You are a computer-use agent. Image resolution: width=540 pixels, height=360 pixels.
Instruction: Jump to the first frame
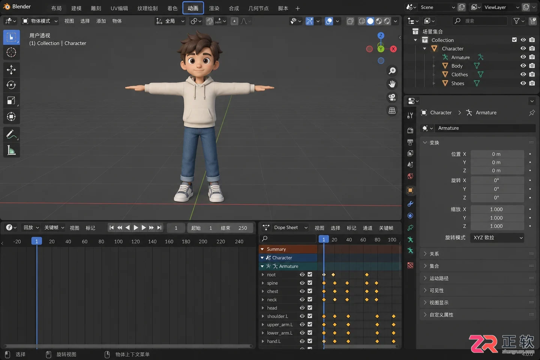(x=111, y=228)
